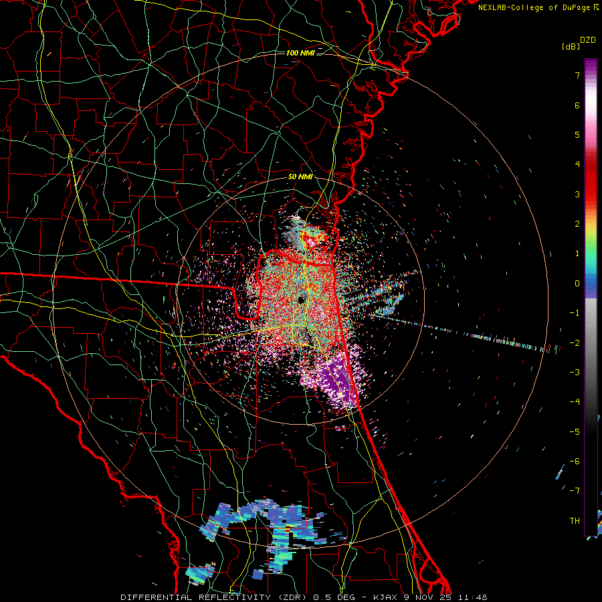602x602 pixels.
Task: Click the 7 value on the scale
Action: tap(577, 75)
